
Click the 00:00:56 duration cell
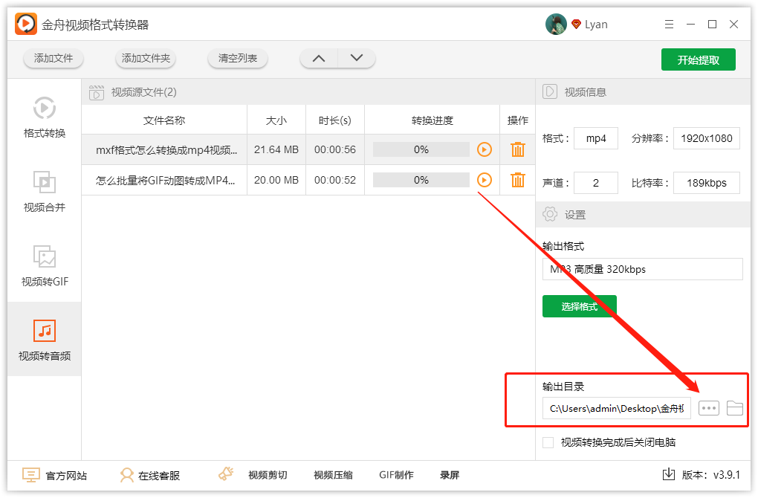[335, 149]
